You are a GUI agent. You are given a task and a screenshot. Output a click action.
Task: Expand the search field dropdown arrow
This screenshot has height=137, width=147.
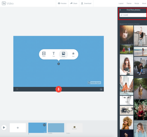tap(145, 15)
